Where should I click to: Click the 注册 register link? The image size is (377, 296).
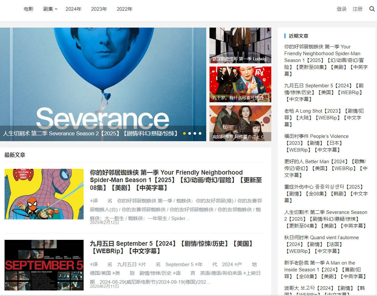click(x=357, y=9)
